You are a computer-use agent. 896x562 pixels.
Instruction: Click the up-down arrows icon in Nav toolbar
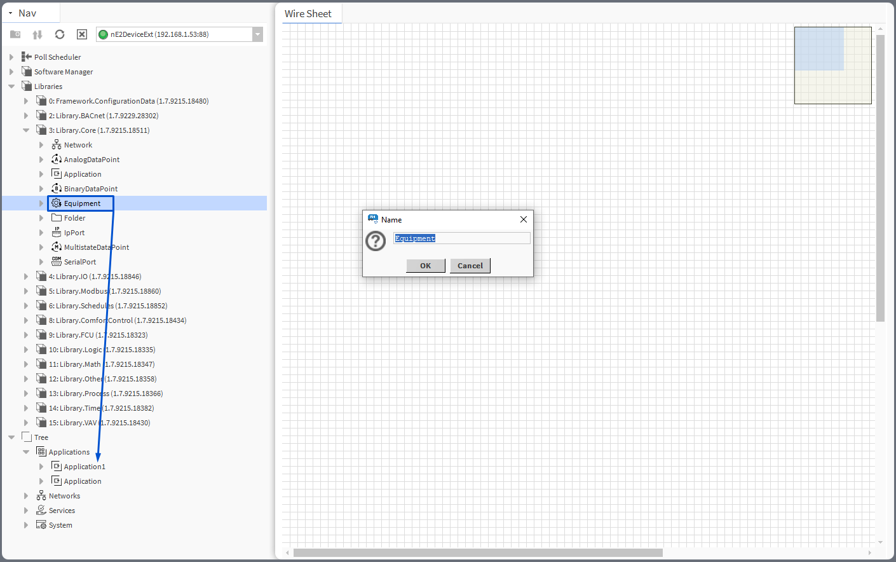point(37,34)
